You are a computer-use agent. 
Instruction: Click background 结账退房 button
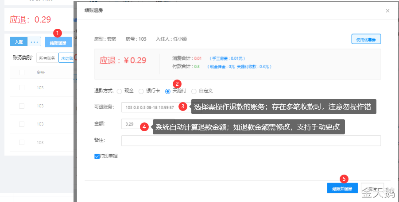tap(58, 42)
